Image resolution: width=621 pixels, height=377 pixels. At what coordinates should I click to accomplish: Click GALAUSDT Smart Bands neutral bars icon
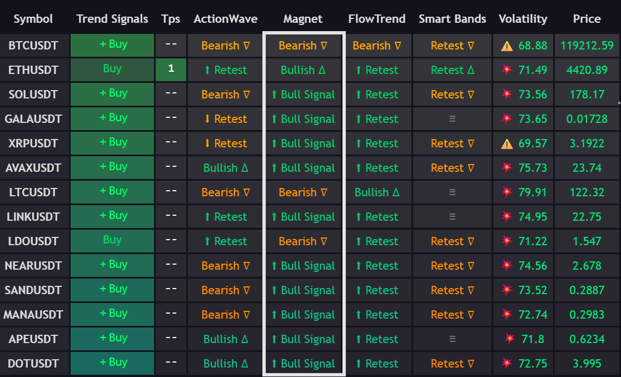[453, 119]
